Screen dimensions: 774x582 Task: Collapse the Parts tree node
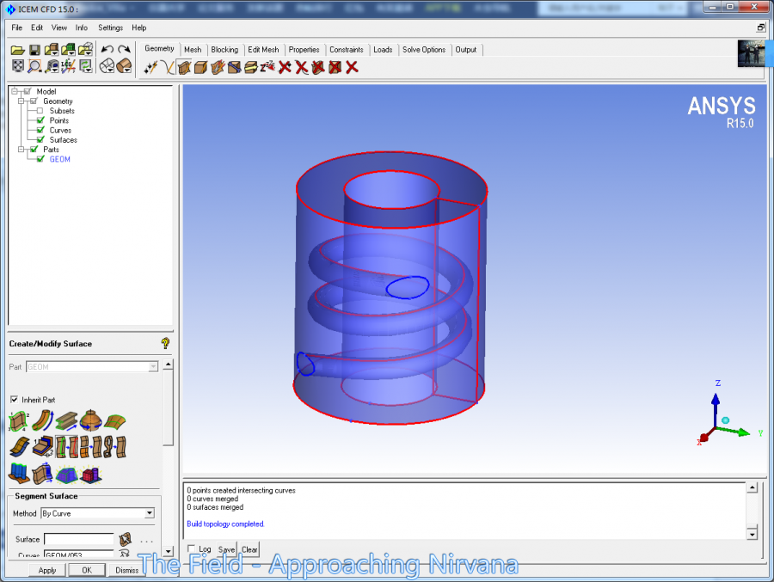(x=21, y=149)
